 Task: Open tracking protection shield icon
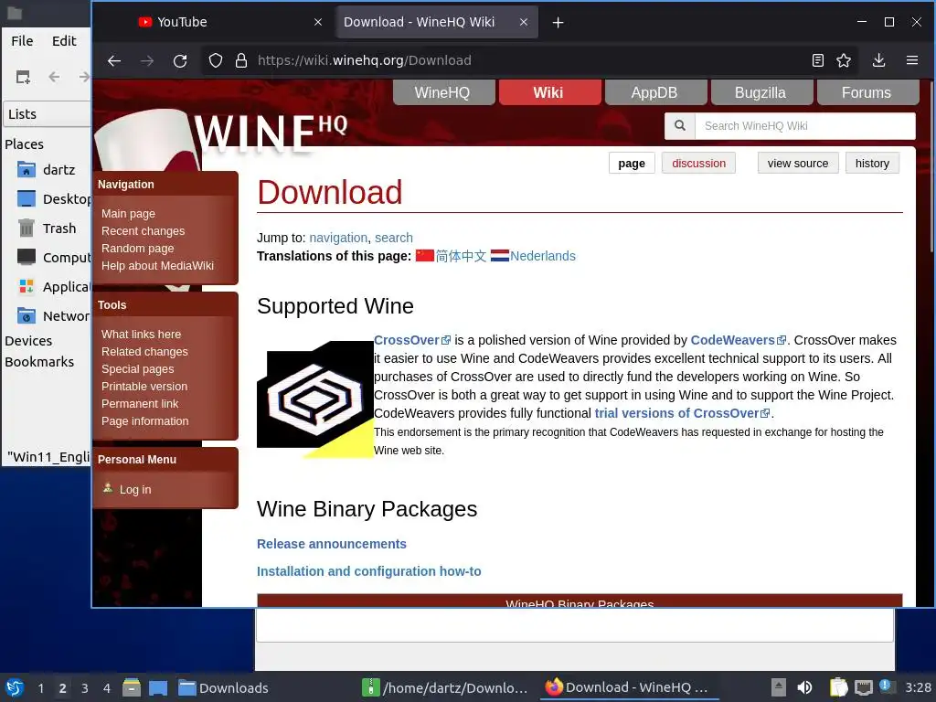click(x=216, y=60)
